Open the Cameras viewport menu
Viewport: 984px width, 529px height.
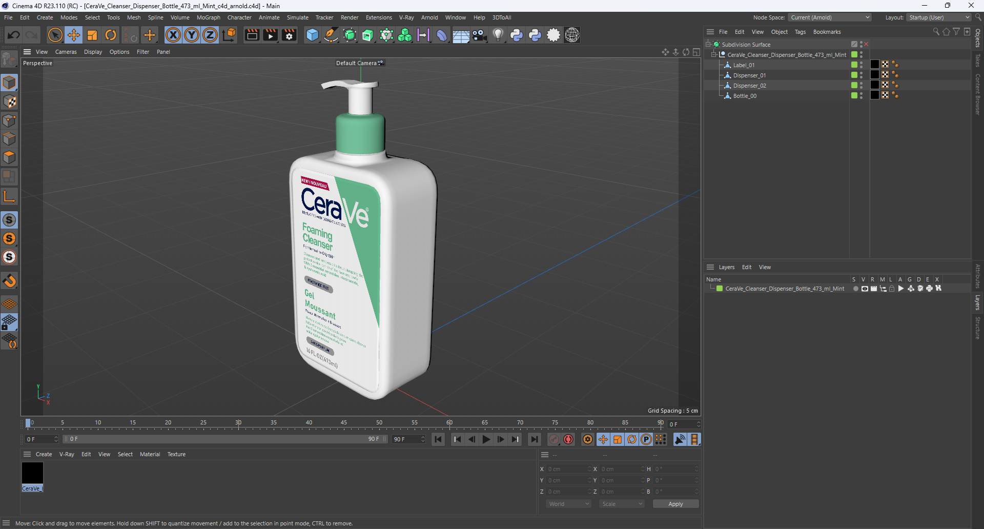(x=66, y=52)
